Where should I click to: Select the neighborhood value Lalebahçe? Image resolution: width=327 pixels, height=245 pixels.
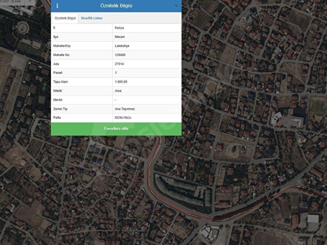(122, 46)
